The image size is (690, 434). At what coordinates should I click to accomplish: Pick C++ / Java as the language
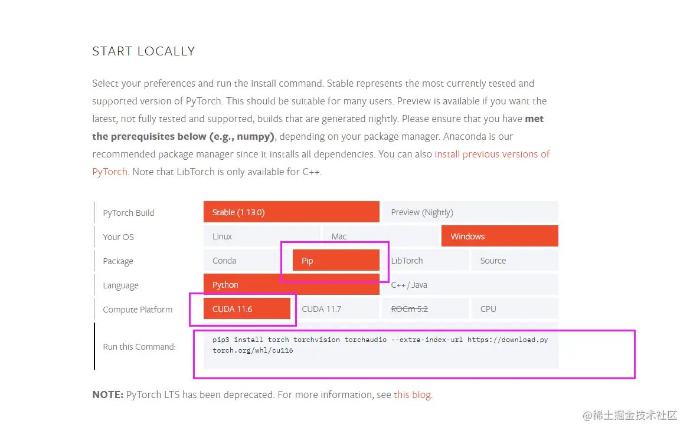[470, 284]
